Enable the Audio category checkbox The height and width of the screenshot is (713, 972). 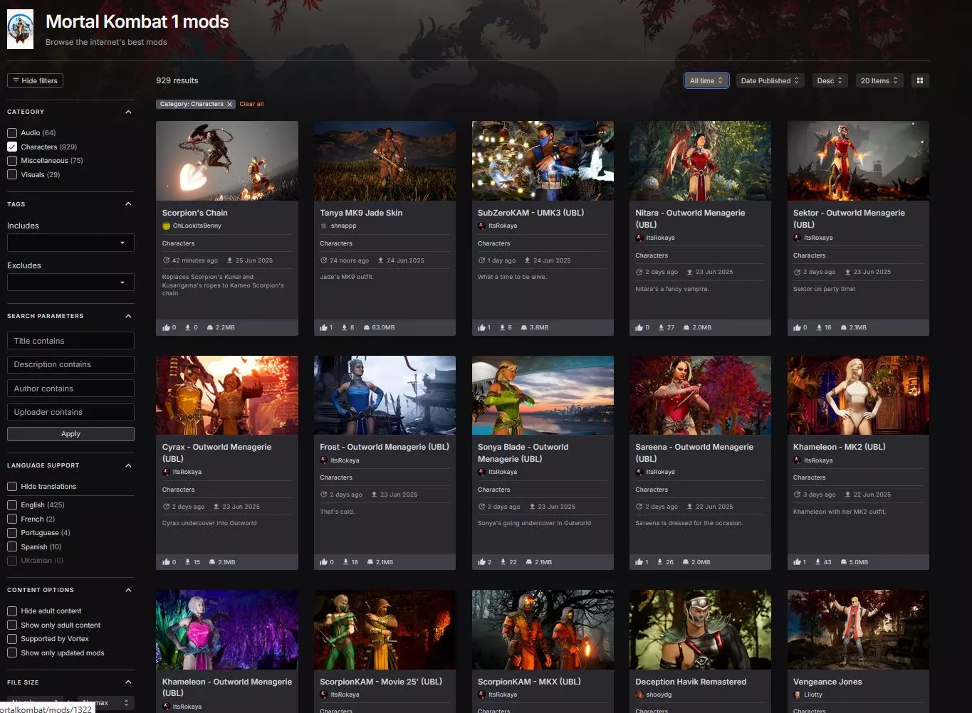[x=12, y=133]
